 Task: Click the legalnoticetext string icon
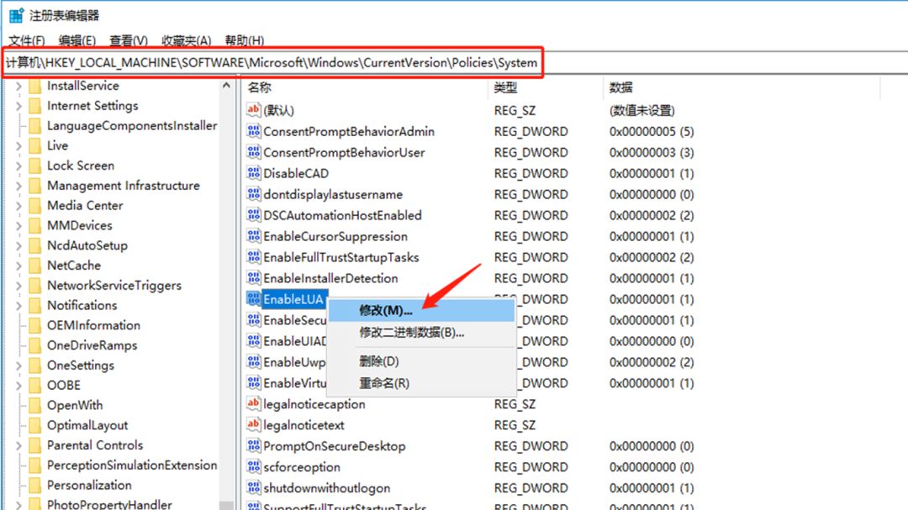(253, 424)
